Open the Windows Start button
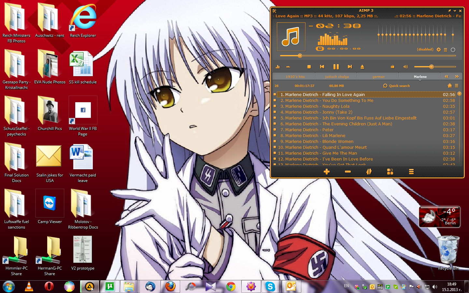 pyautogui.click(x=9, y=286)
